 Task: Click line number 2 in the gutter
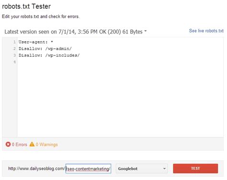point(14,49)
